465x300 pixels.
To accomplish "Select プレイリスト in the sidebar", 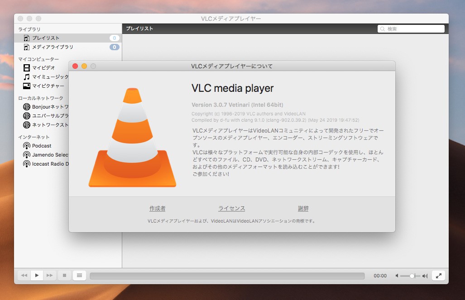I will [x=68, y=38].
